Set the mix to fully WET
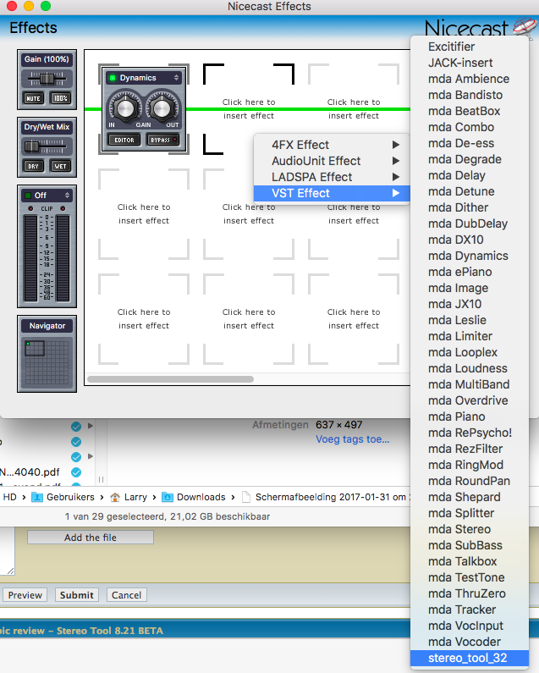Viewport: 539px width, 673px height. point(61,166)
